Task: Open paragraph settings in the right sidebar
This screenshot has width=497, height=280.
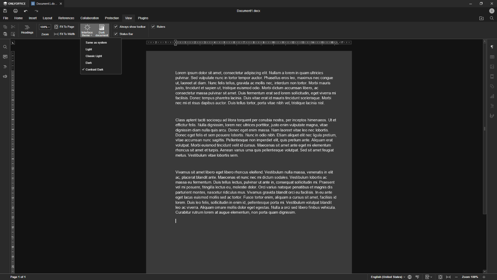Action: [492, 47]
